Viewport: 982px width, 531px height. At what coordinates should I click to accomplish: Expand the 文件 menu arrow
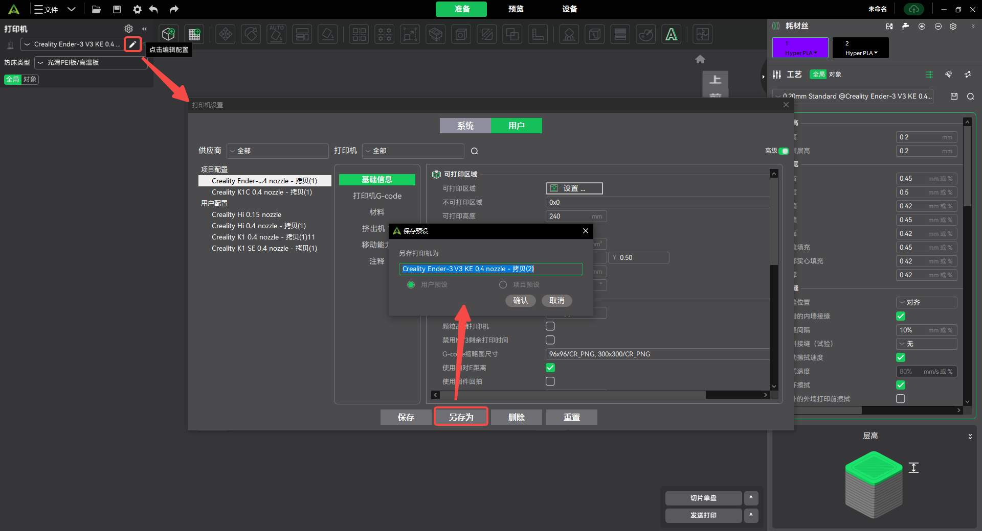point(72,9)
